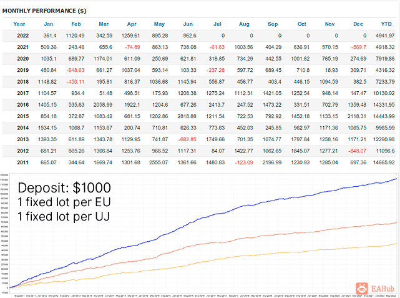
Task: Click the Apr column header
Action: 132,24
